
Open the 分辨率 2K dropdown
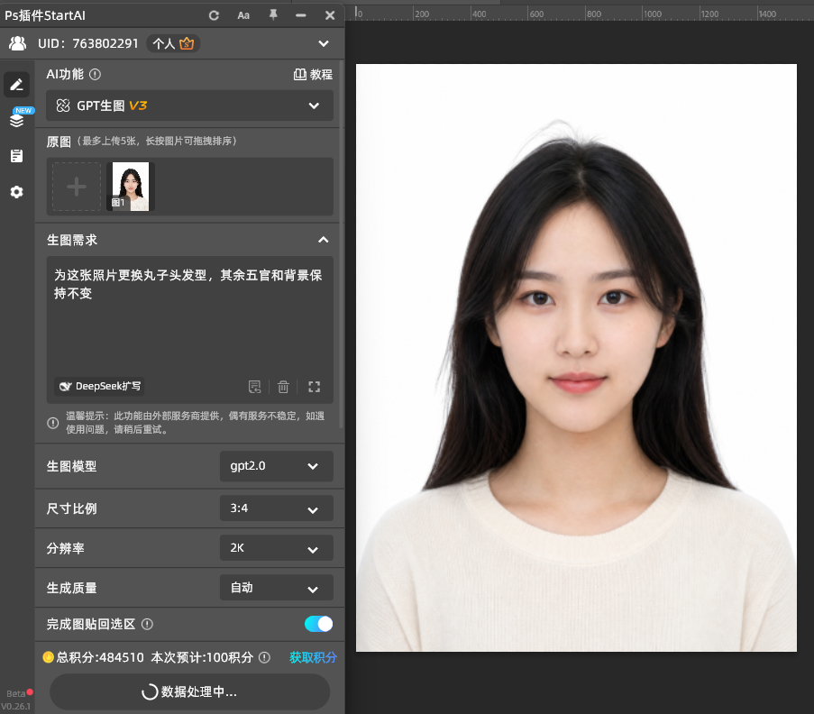pyautogui.click(x=276, y=548)
